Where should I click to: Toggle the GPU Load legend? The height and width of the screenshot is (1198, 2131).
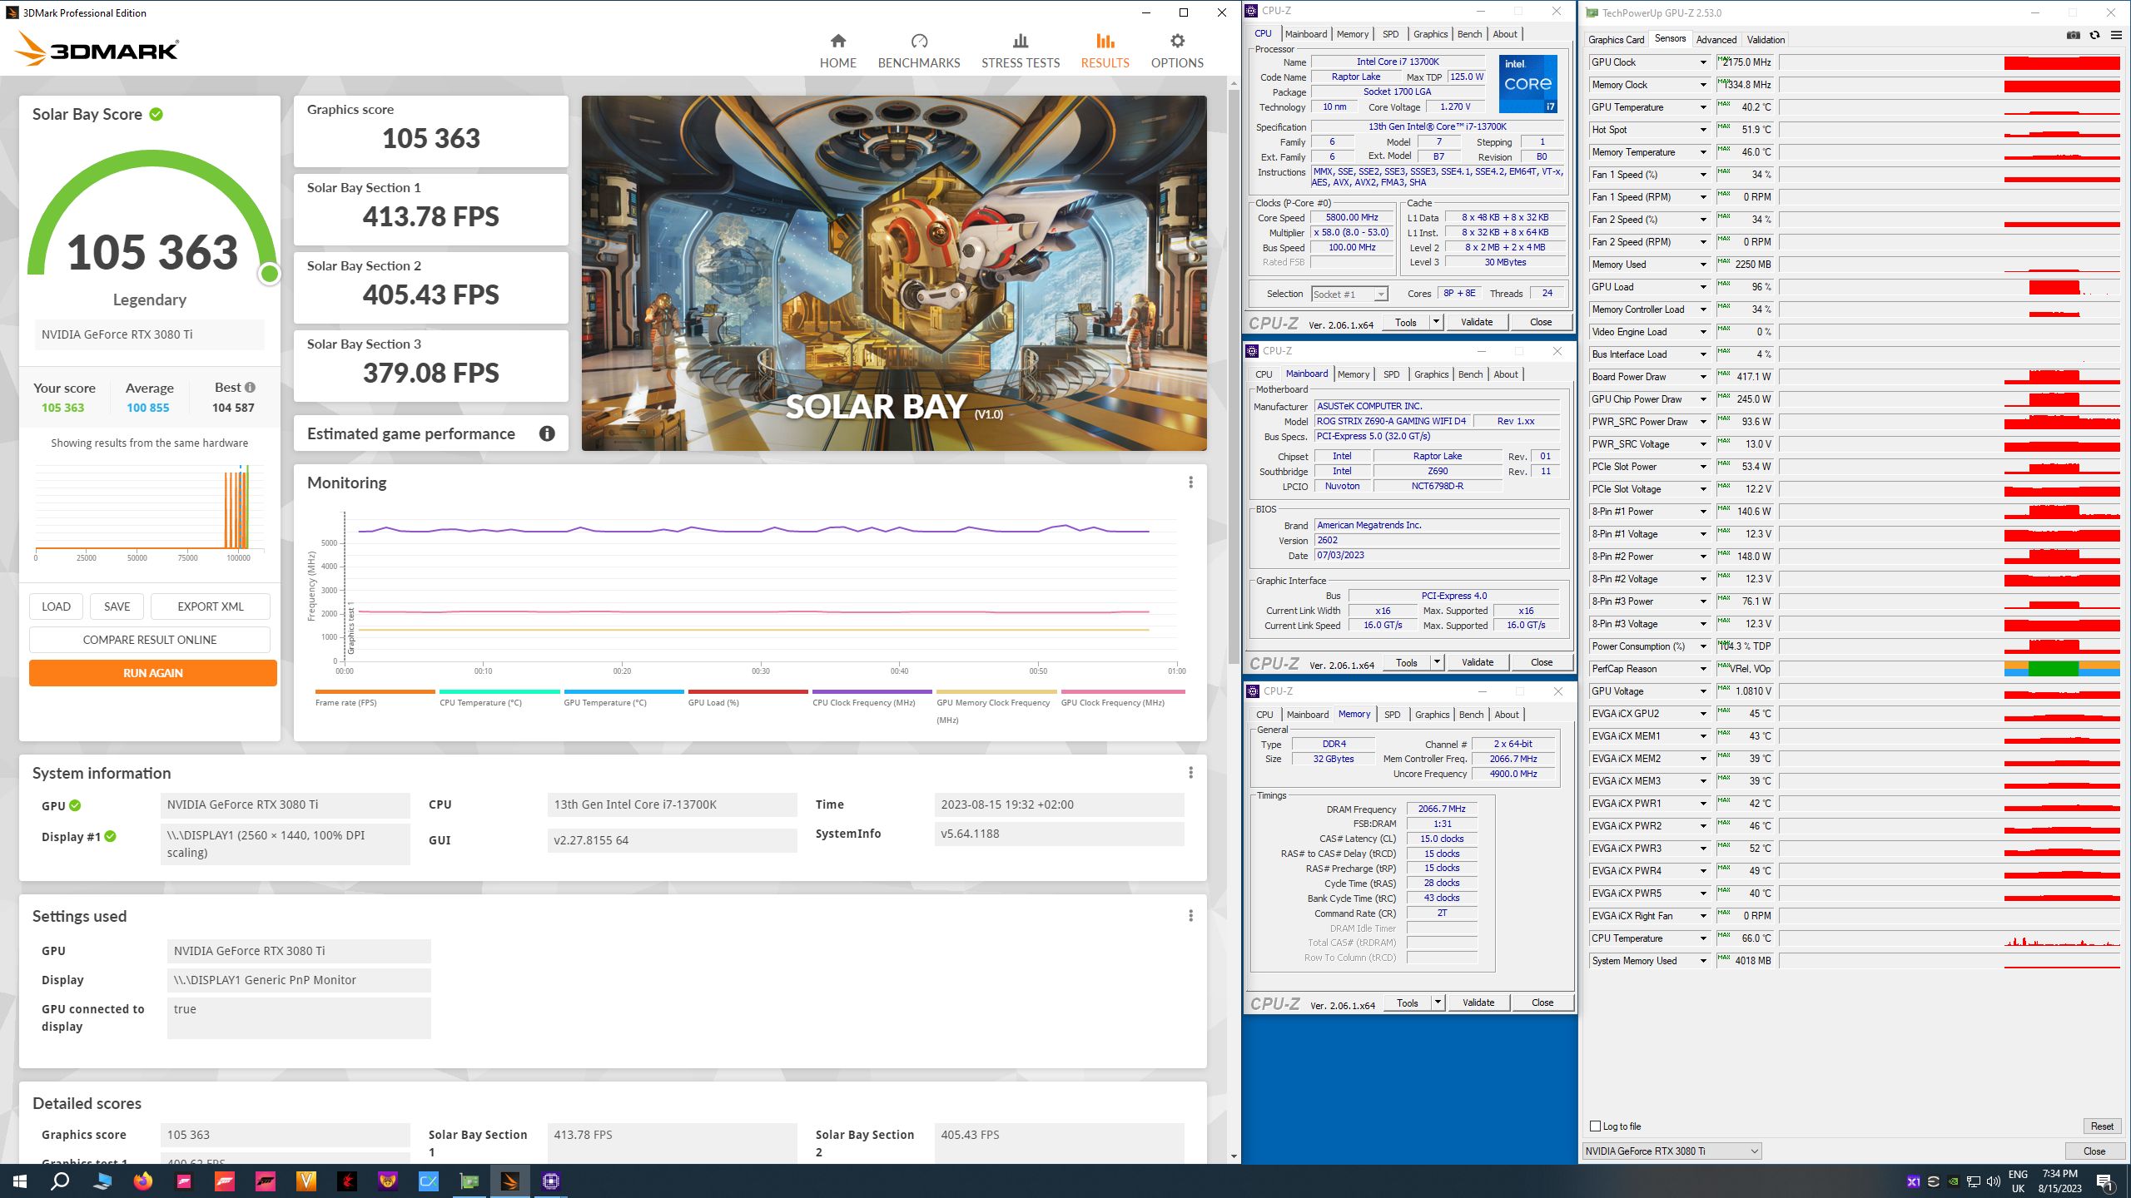click(748, 699)
